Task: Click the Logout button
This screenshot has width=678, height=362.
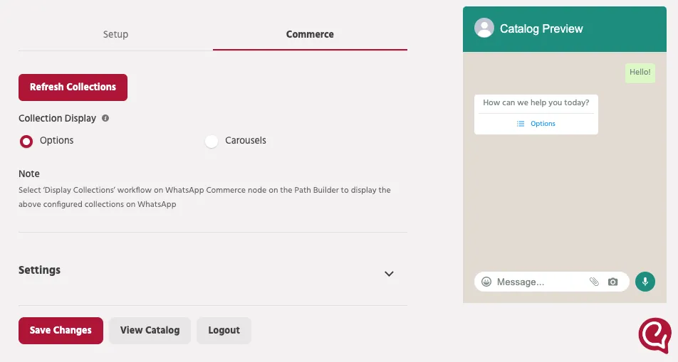Action: pos(224,331)
